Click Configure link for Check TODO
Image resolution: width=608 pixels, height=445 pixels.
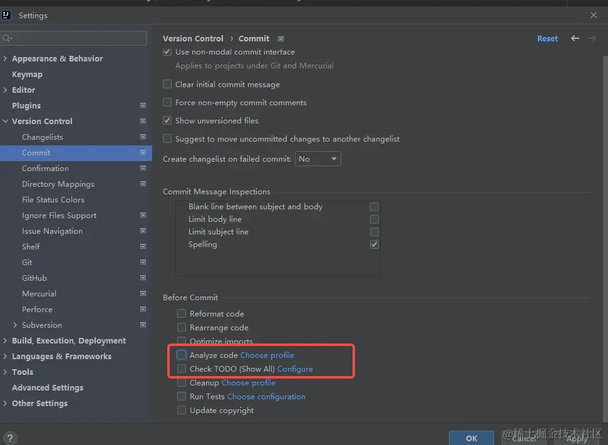(x=295, y=369)
